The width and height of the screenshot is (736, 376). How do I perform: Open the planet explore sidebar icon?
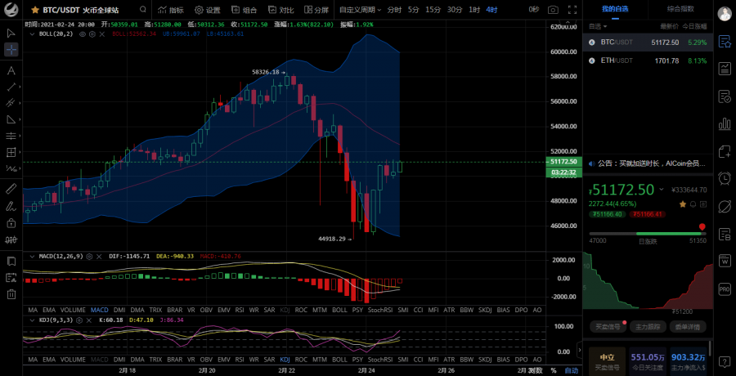[x=725, y=206]
